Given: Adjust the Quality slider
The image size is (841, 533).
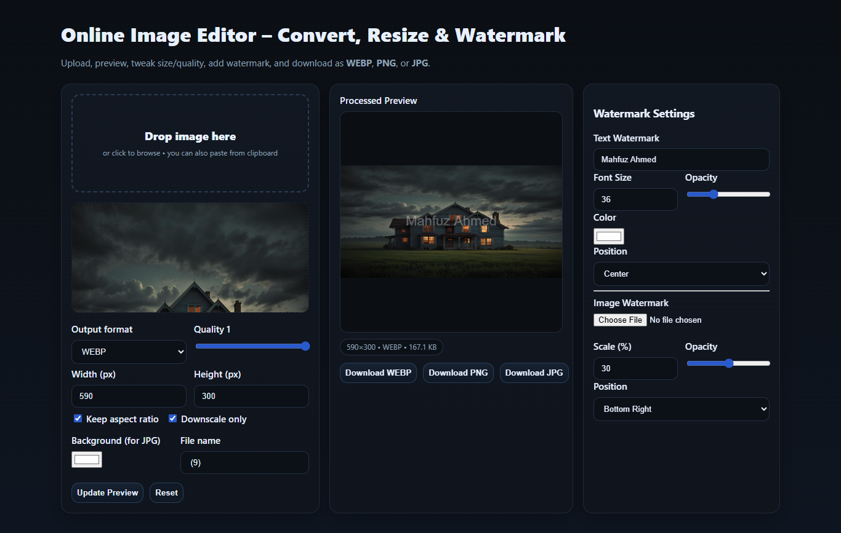Looking at the screenshot, I should 252,346.
